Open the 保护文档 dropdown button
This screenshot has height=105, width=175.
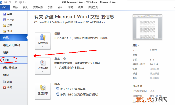[x=43, y=41]
